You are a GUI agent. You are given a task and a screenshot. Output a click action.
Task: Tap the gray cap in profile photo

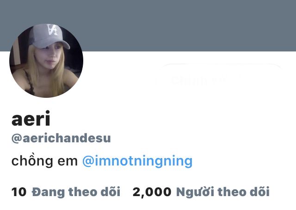tap(49, 36)
